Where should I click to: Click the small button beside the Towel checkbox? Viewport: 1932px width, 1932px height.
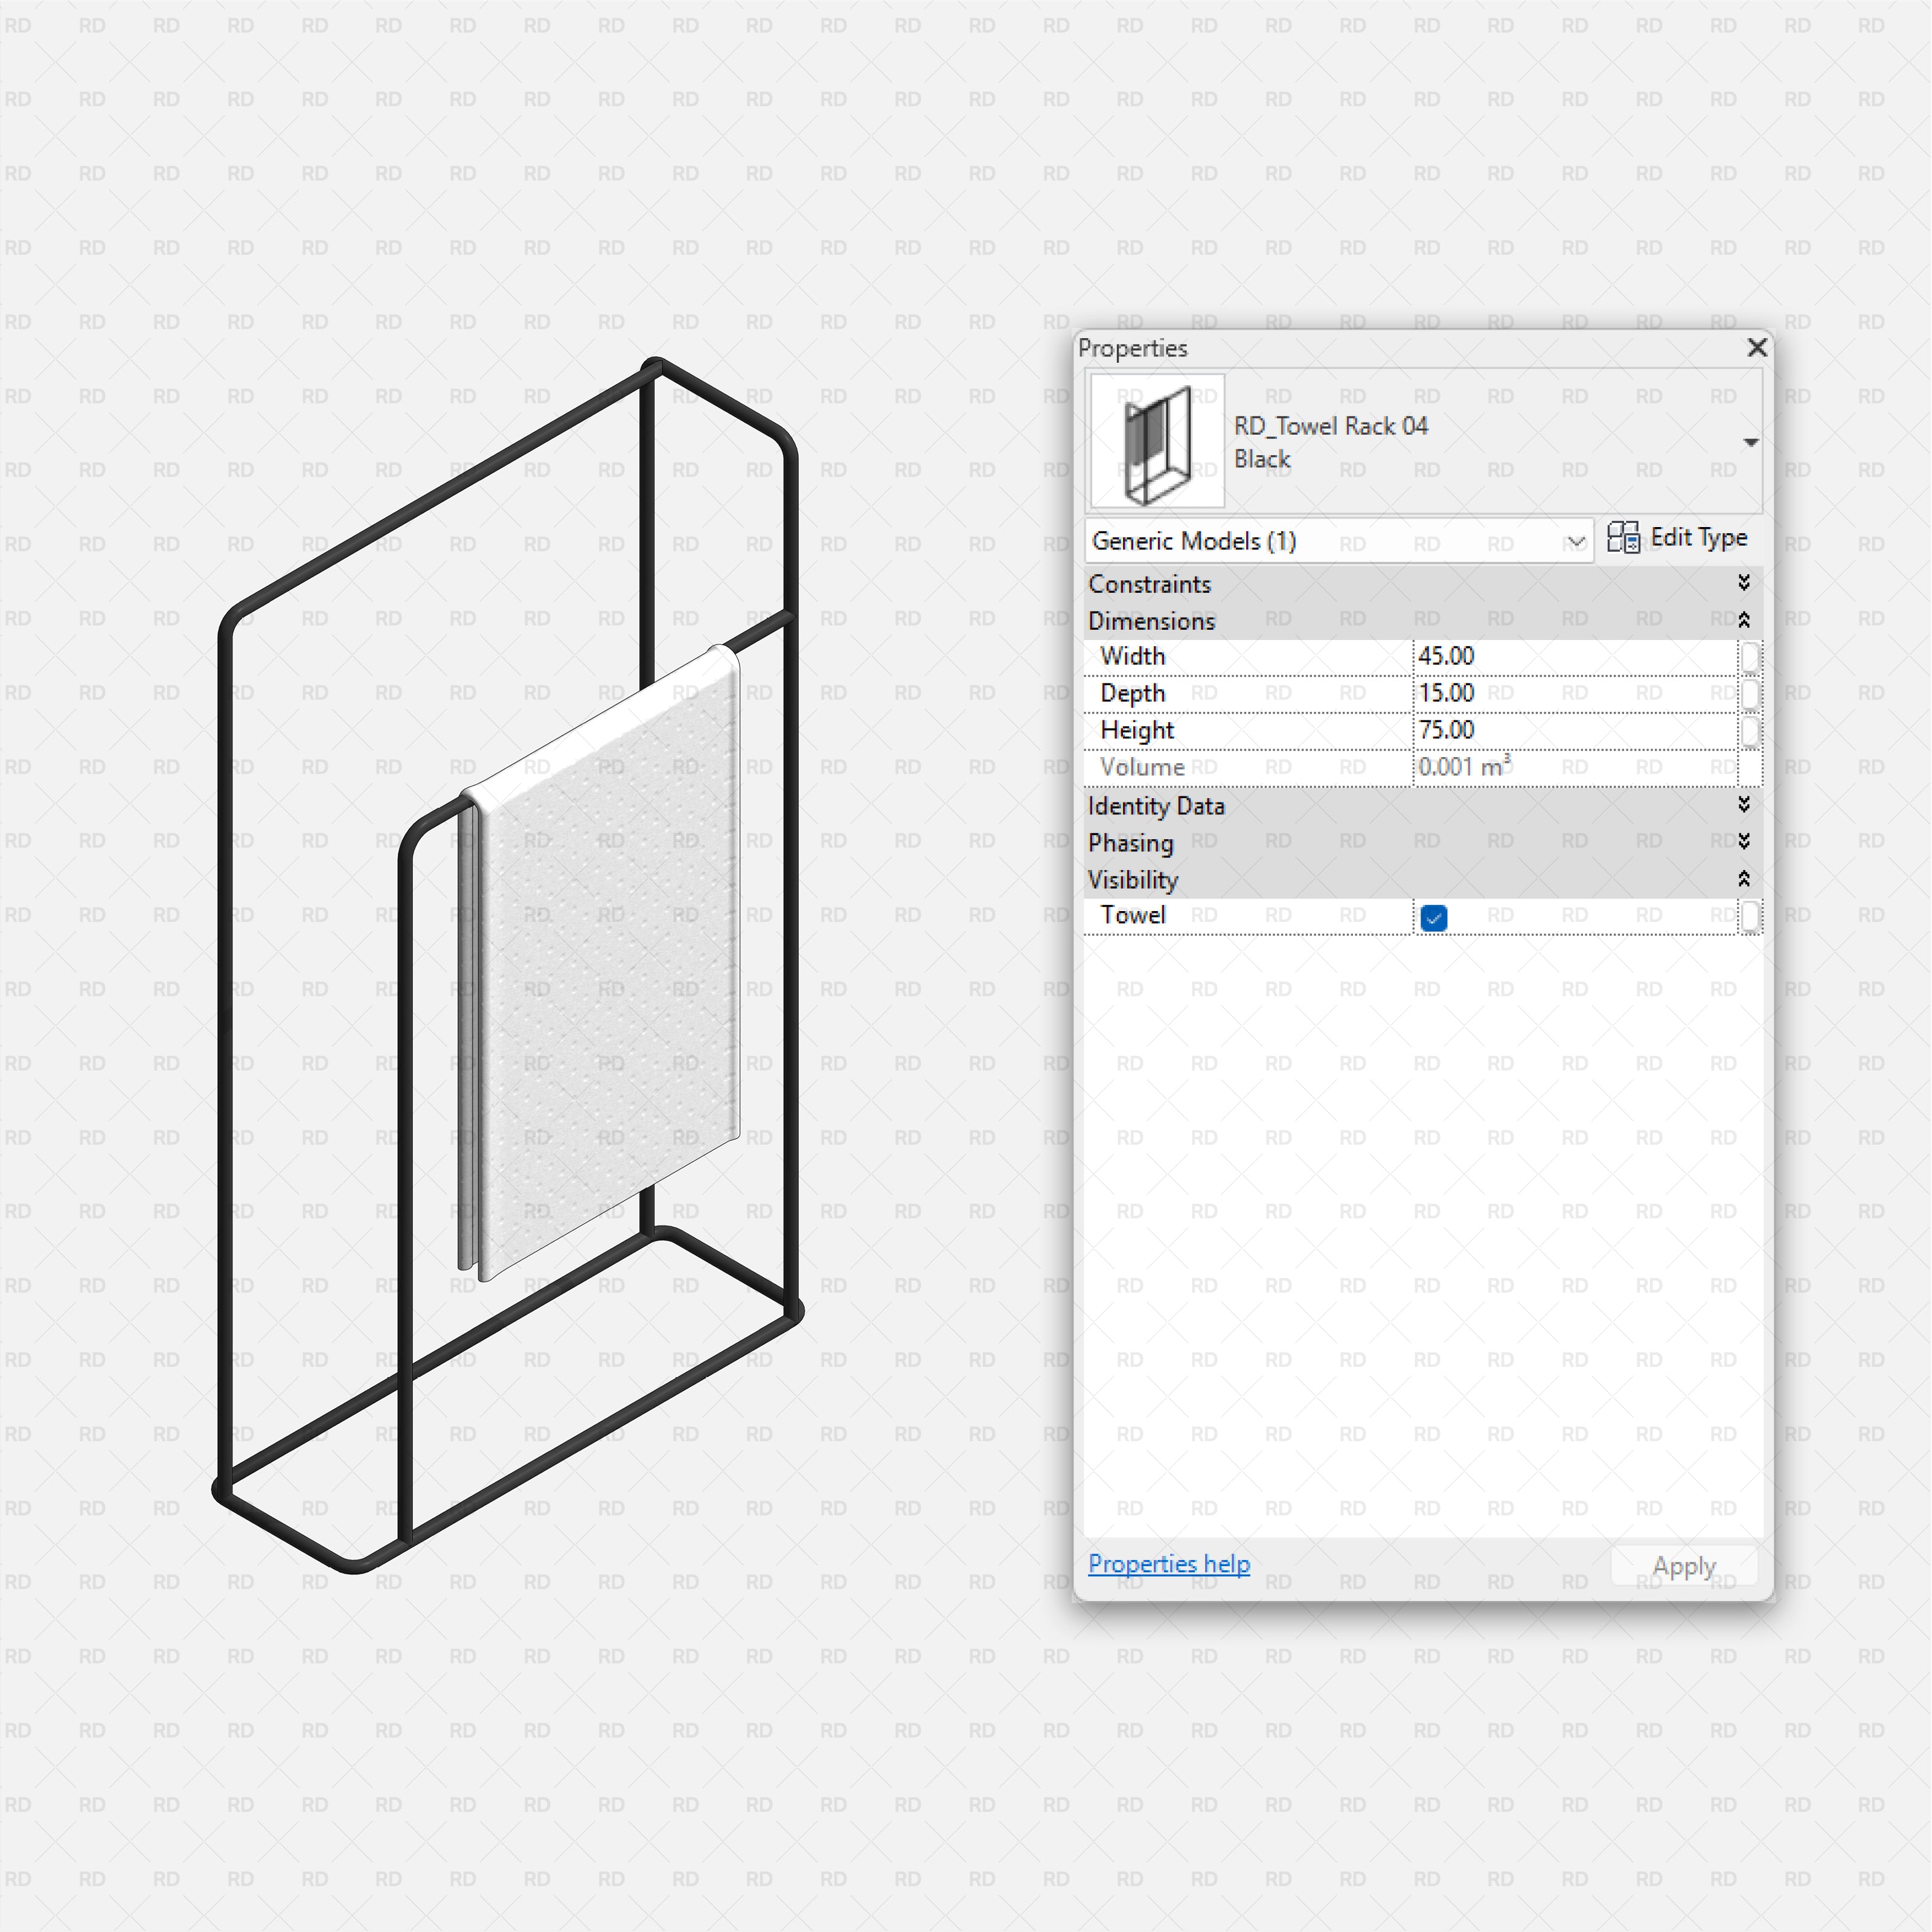[1749, 916]
